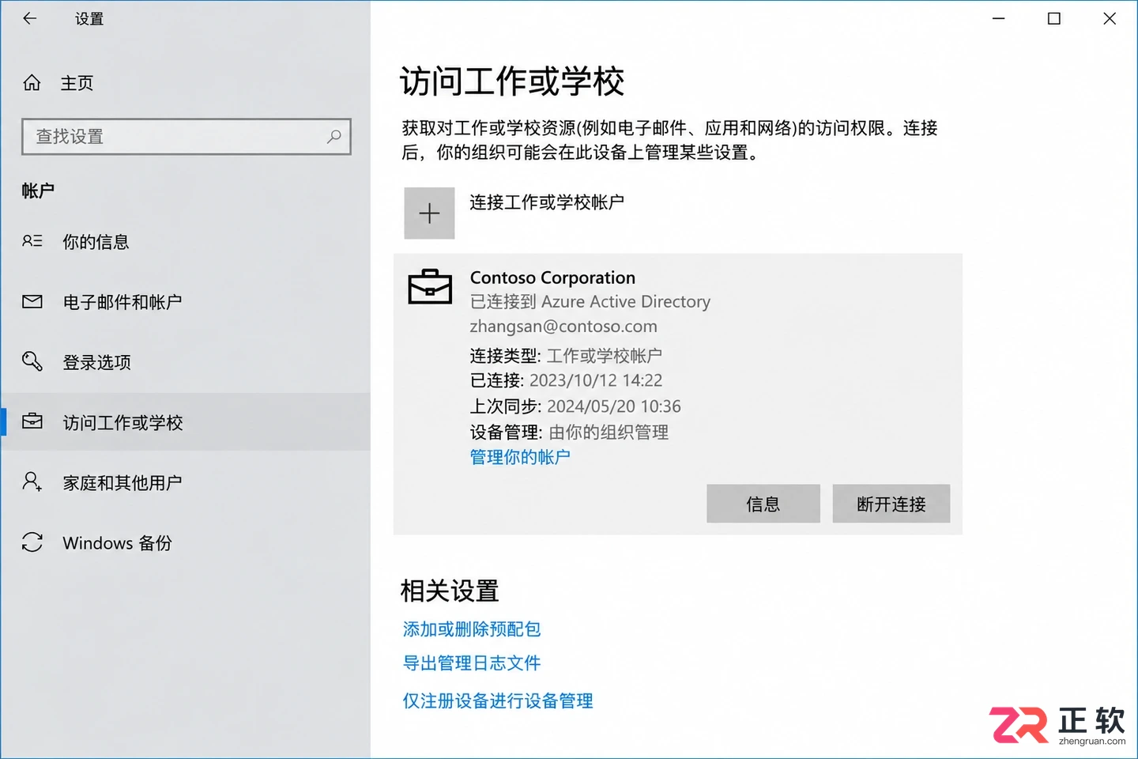Open 添加或删除预配包 link
Screen dimensions: 1138x759
[472, 629]
